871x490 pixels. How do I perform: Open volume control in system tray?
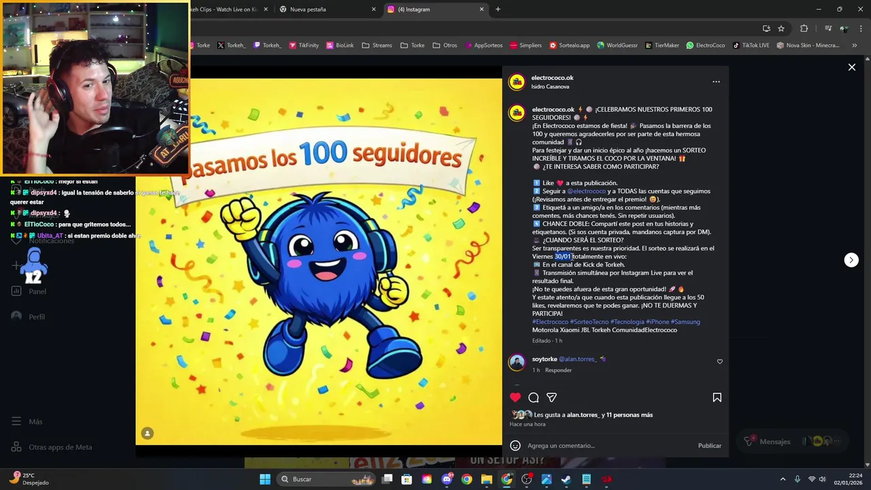[x=824, y=479]
